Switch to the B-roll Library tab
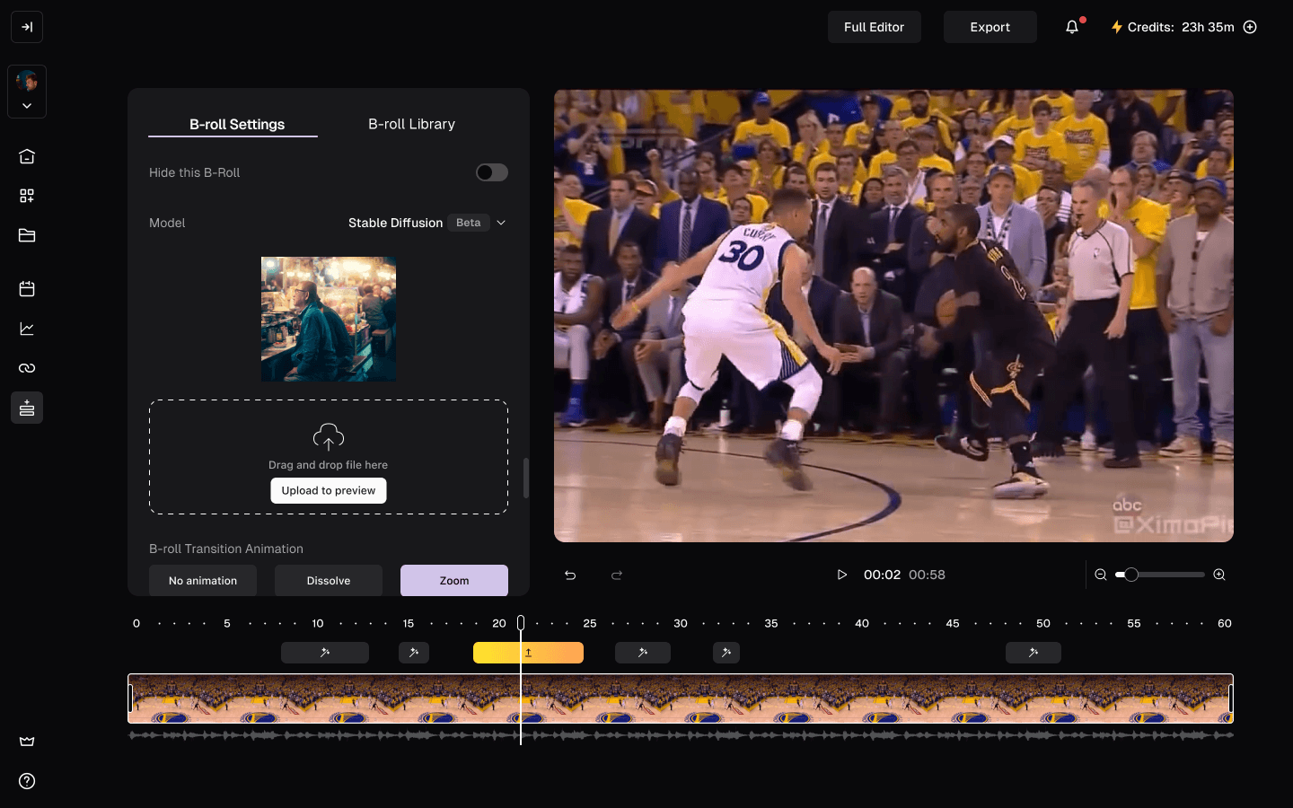 (x=411, y=124)
